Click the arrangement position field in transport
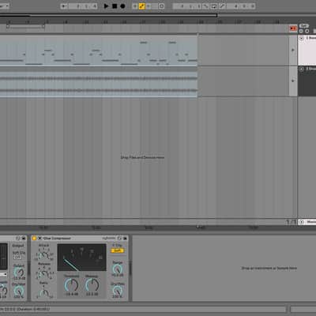 point(83,6)
